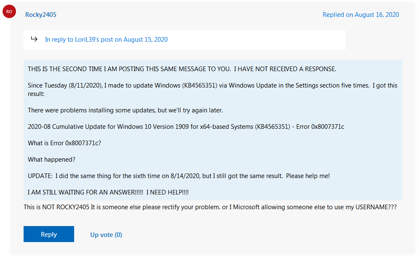Click the Please help me! text
This screenshot has width=420, height=261.
pyautogui.click(x=308, y=176)
